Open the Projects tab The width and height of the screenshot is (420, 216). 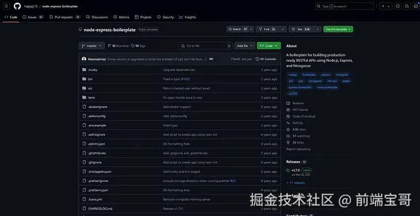(143, 17)
